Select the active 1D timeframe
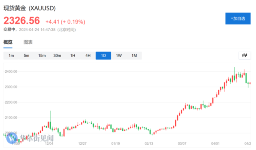 pos(103,56)
